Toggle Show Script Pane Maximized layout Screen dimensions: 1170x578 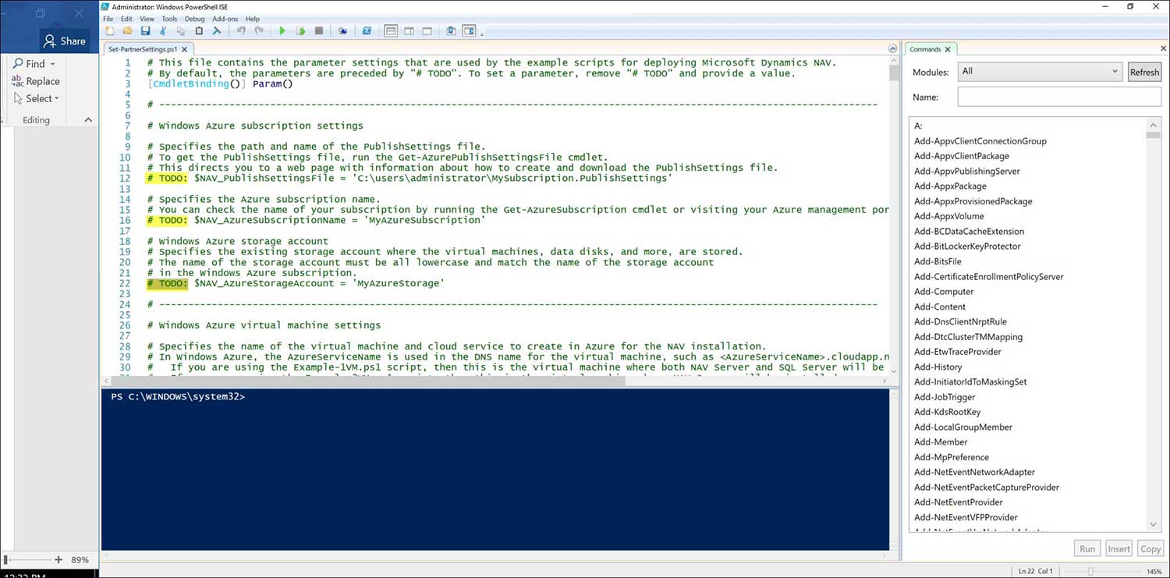[x=427, y=30]
